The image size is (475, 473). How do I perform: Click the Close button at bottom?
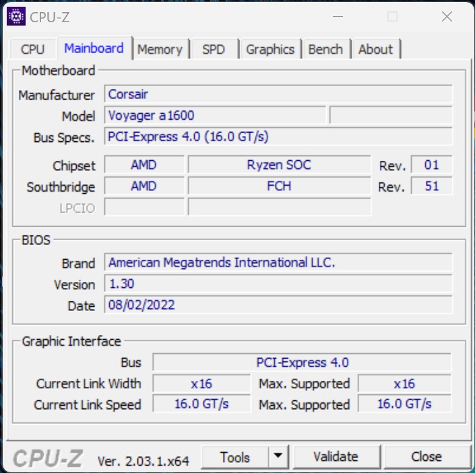[x=426, y=457]
